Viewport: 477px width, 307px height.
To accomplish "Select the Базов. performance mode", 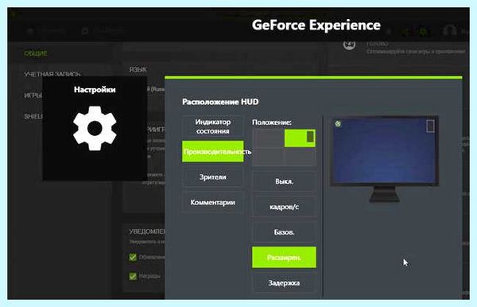I will (284, 232).
